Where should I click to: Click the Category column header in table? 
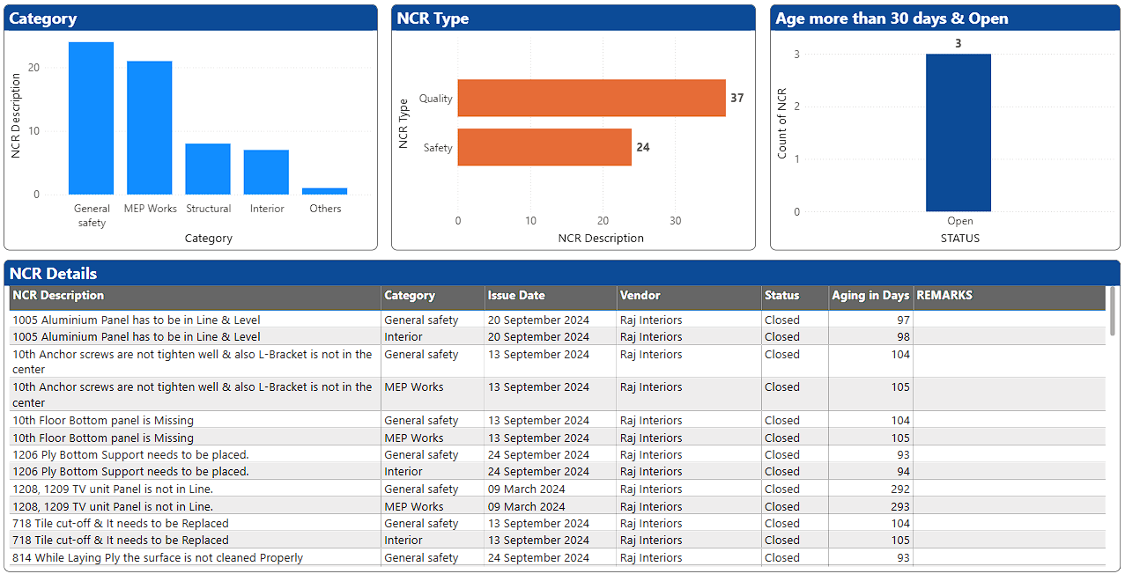(410, 296)
